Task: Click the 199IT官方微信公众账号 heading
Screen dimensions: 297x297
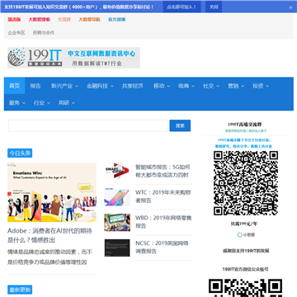Action: tap(246, 269)
